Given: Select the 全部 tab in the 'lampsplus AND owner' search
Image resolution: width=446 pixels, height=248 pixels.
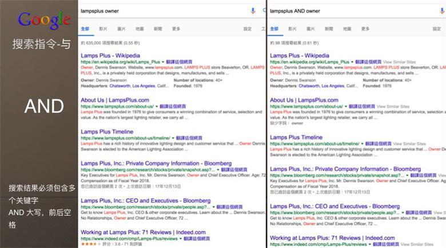Looking at the screenshot, I should [x=274, y=29].
